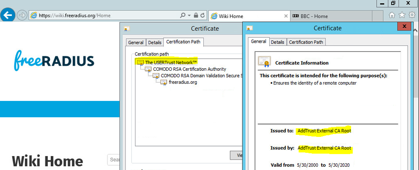Click the browser Home icon

[392, 15]
